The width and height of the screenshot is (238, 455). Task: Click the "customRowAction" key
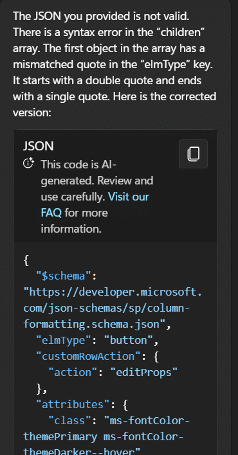pos(86,356)
